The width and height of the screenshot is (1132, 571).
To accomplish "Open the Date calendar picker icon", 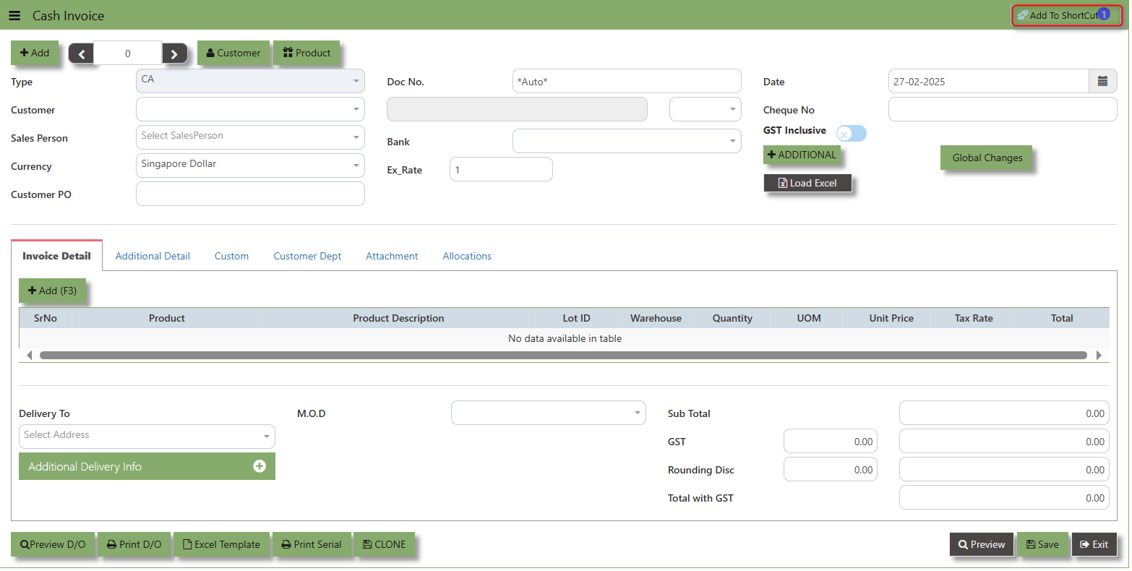I will [1102, 82].
